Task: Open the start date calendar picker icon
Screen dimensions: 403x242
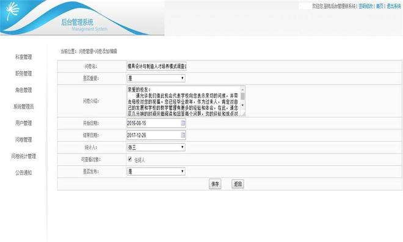Action: pyautogui.click(x=183, y=123)
